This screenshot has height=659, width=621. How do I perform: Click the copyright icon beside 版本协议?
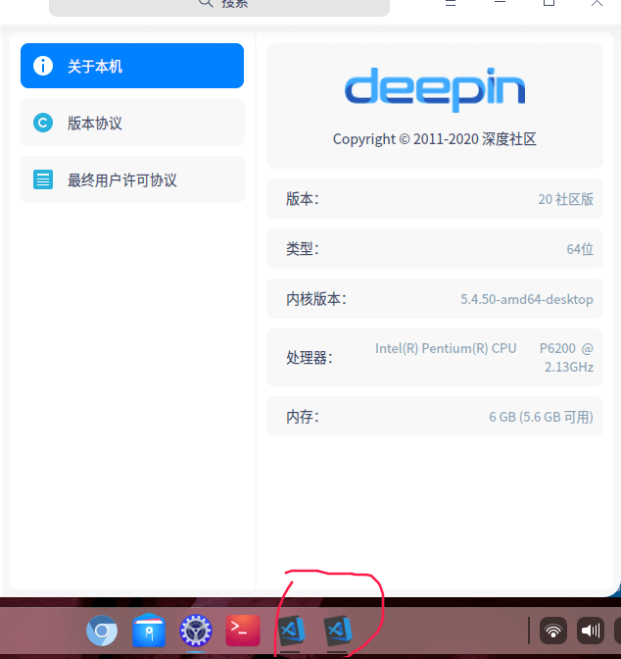pos(43,124)
